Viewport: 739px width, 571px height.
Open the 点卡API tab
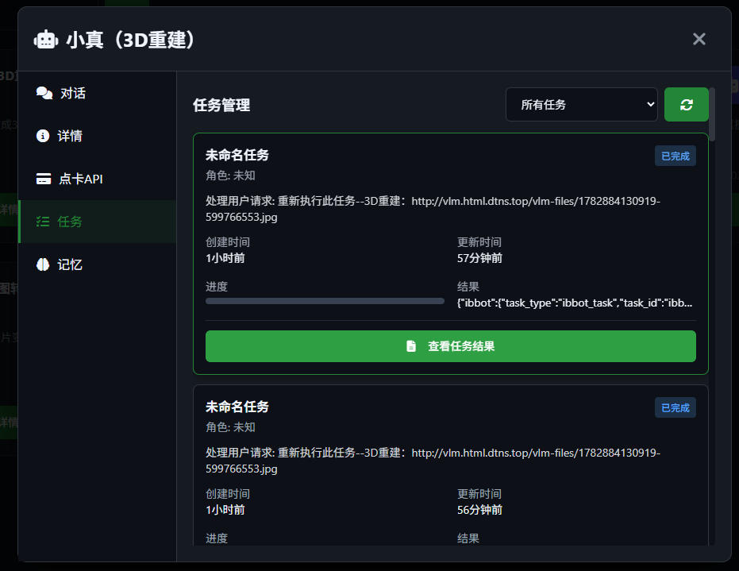[x=97, y=179]
